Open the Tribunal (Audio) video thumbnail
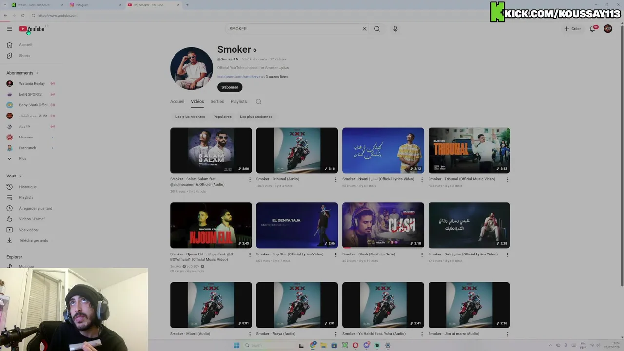The image size is (624, 351). click(297, 150)
